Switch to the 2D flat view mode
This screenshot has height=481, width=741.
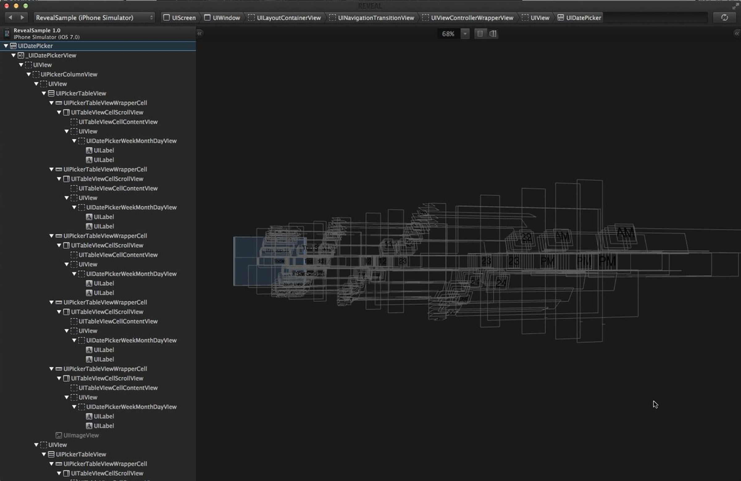(x=480, y=34)
